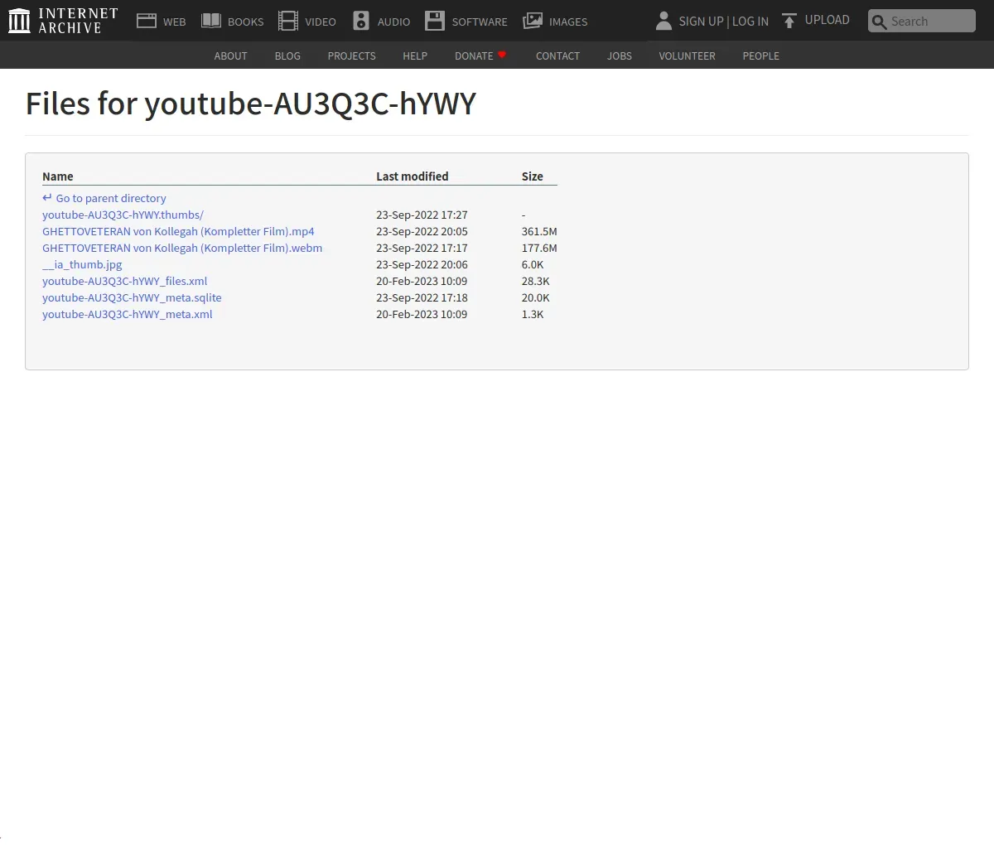Click the Images picture icon
This screenshot has width=994, height=845.
(x=533, y=21)
